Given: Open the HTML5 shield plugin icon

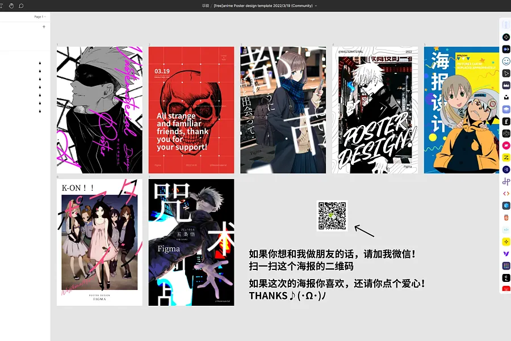Looking at the screenshot, I should coord(506,218).
